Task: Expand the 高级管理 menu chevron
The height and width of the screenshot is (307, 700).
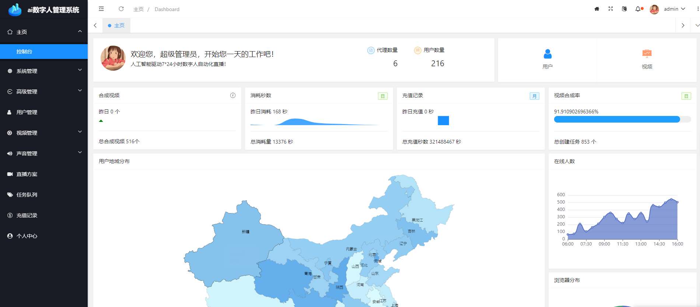Action: [x=80, y=91]
